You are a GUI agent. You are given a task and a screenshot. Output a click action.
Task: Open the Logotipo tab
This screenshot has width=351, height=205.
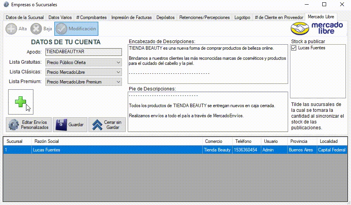point(242,17)
